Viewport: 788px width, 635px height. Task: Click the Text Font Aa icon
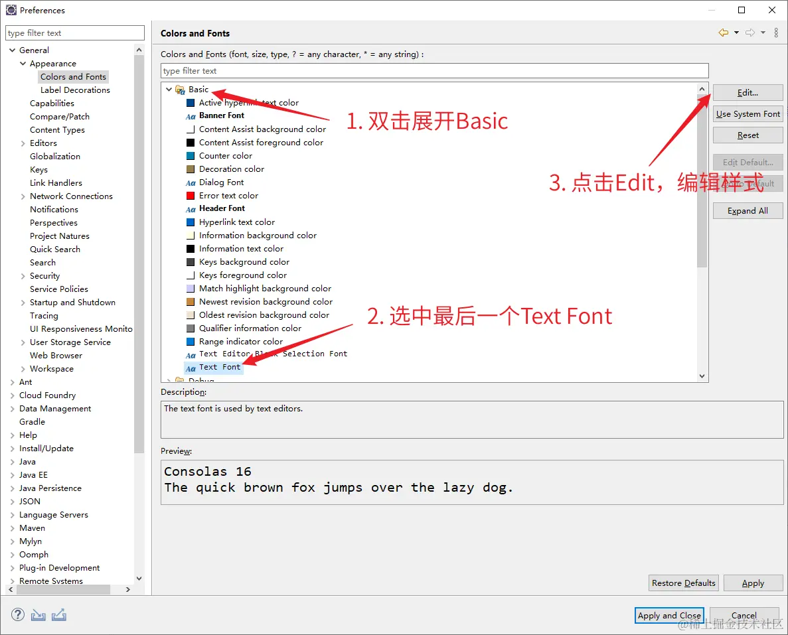click(x=191, y=368)
